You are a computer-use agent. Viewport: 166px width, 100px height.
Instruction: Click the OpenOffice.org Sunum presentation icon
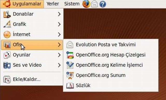70,75
